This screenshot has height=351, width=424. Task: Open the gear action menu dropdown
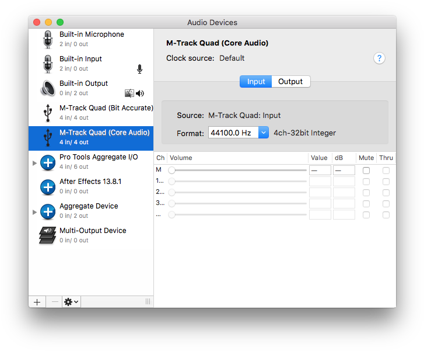coord(71,301)
